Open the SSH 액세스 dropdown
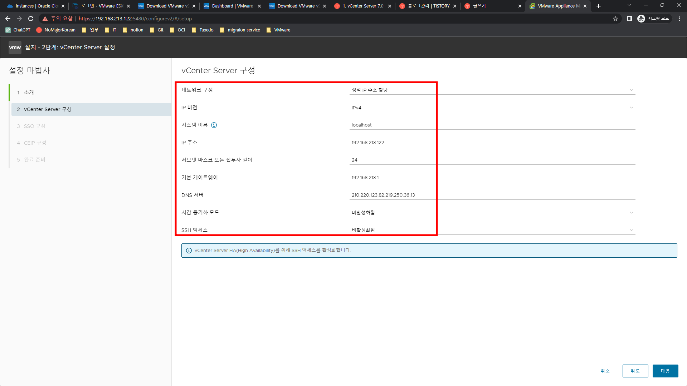687x386 pixels. click(x=631, y=230)
